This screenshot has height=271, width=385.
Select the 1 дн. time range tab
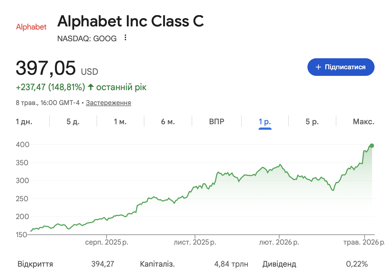coord(24,121)
